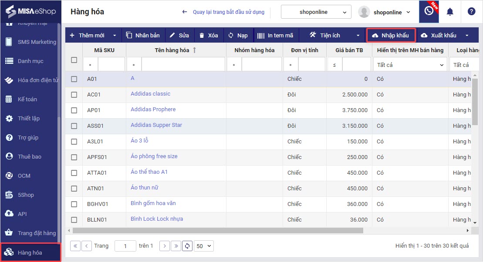Open the Hiển thị trên MH filter dropdown
The image size is (483, 262).
tap(410, 65)
